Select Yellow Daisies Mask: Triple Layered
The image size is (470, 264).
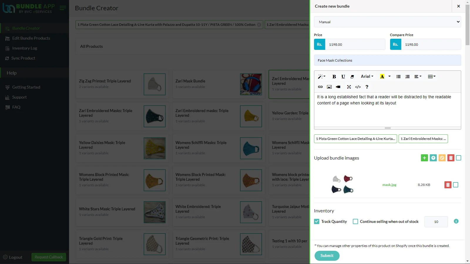pyautogui.click(x=122, y=148)
